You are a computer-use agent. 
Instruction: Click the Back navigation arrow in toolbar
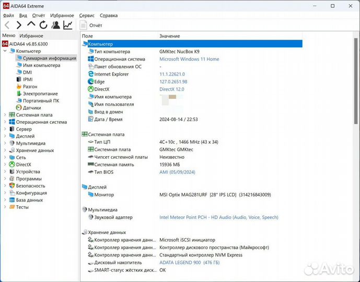(x=7, y=25)
